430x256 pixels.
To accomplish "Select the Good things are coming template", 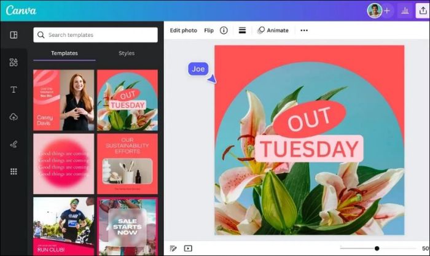I will (x=64, y=164).
